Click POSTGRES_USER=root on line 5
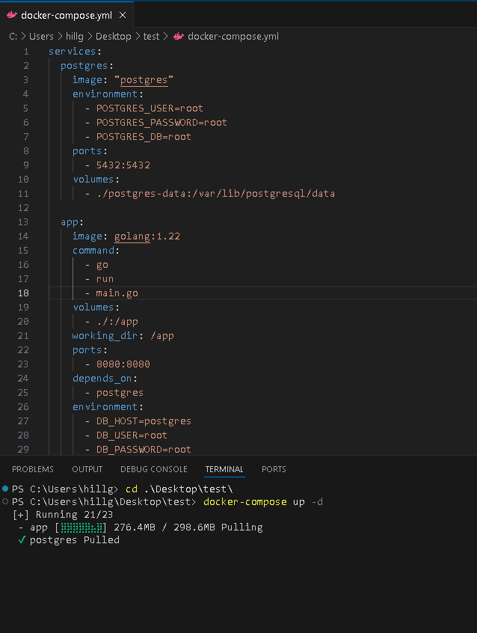477x633 pixels. pos(150,108)
